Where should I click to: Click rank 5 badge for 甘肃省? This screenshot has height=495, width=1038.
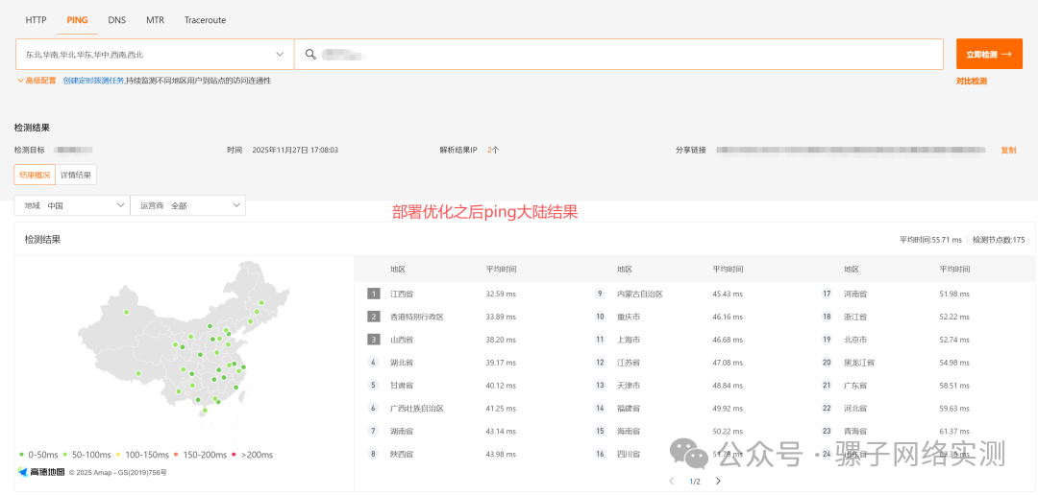(x=373, y=386)
